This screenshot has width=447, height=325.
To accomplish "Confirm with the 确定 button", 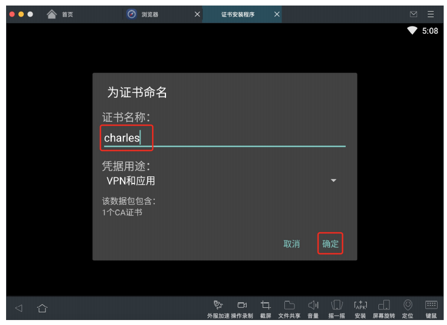I will pyautogui.click(x=330, y=244).
